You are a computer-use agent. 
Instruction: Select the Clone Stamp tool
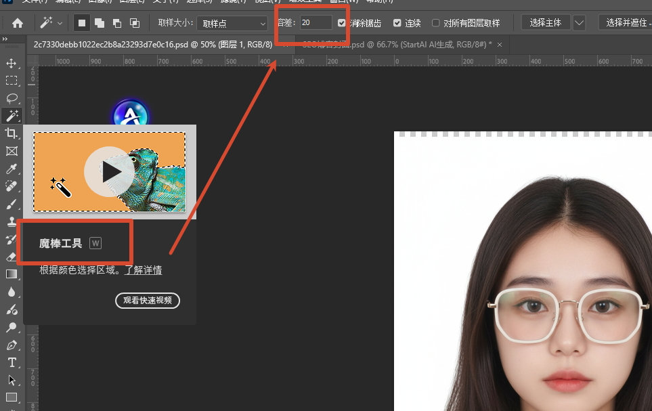point(12,221)
